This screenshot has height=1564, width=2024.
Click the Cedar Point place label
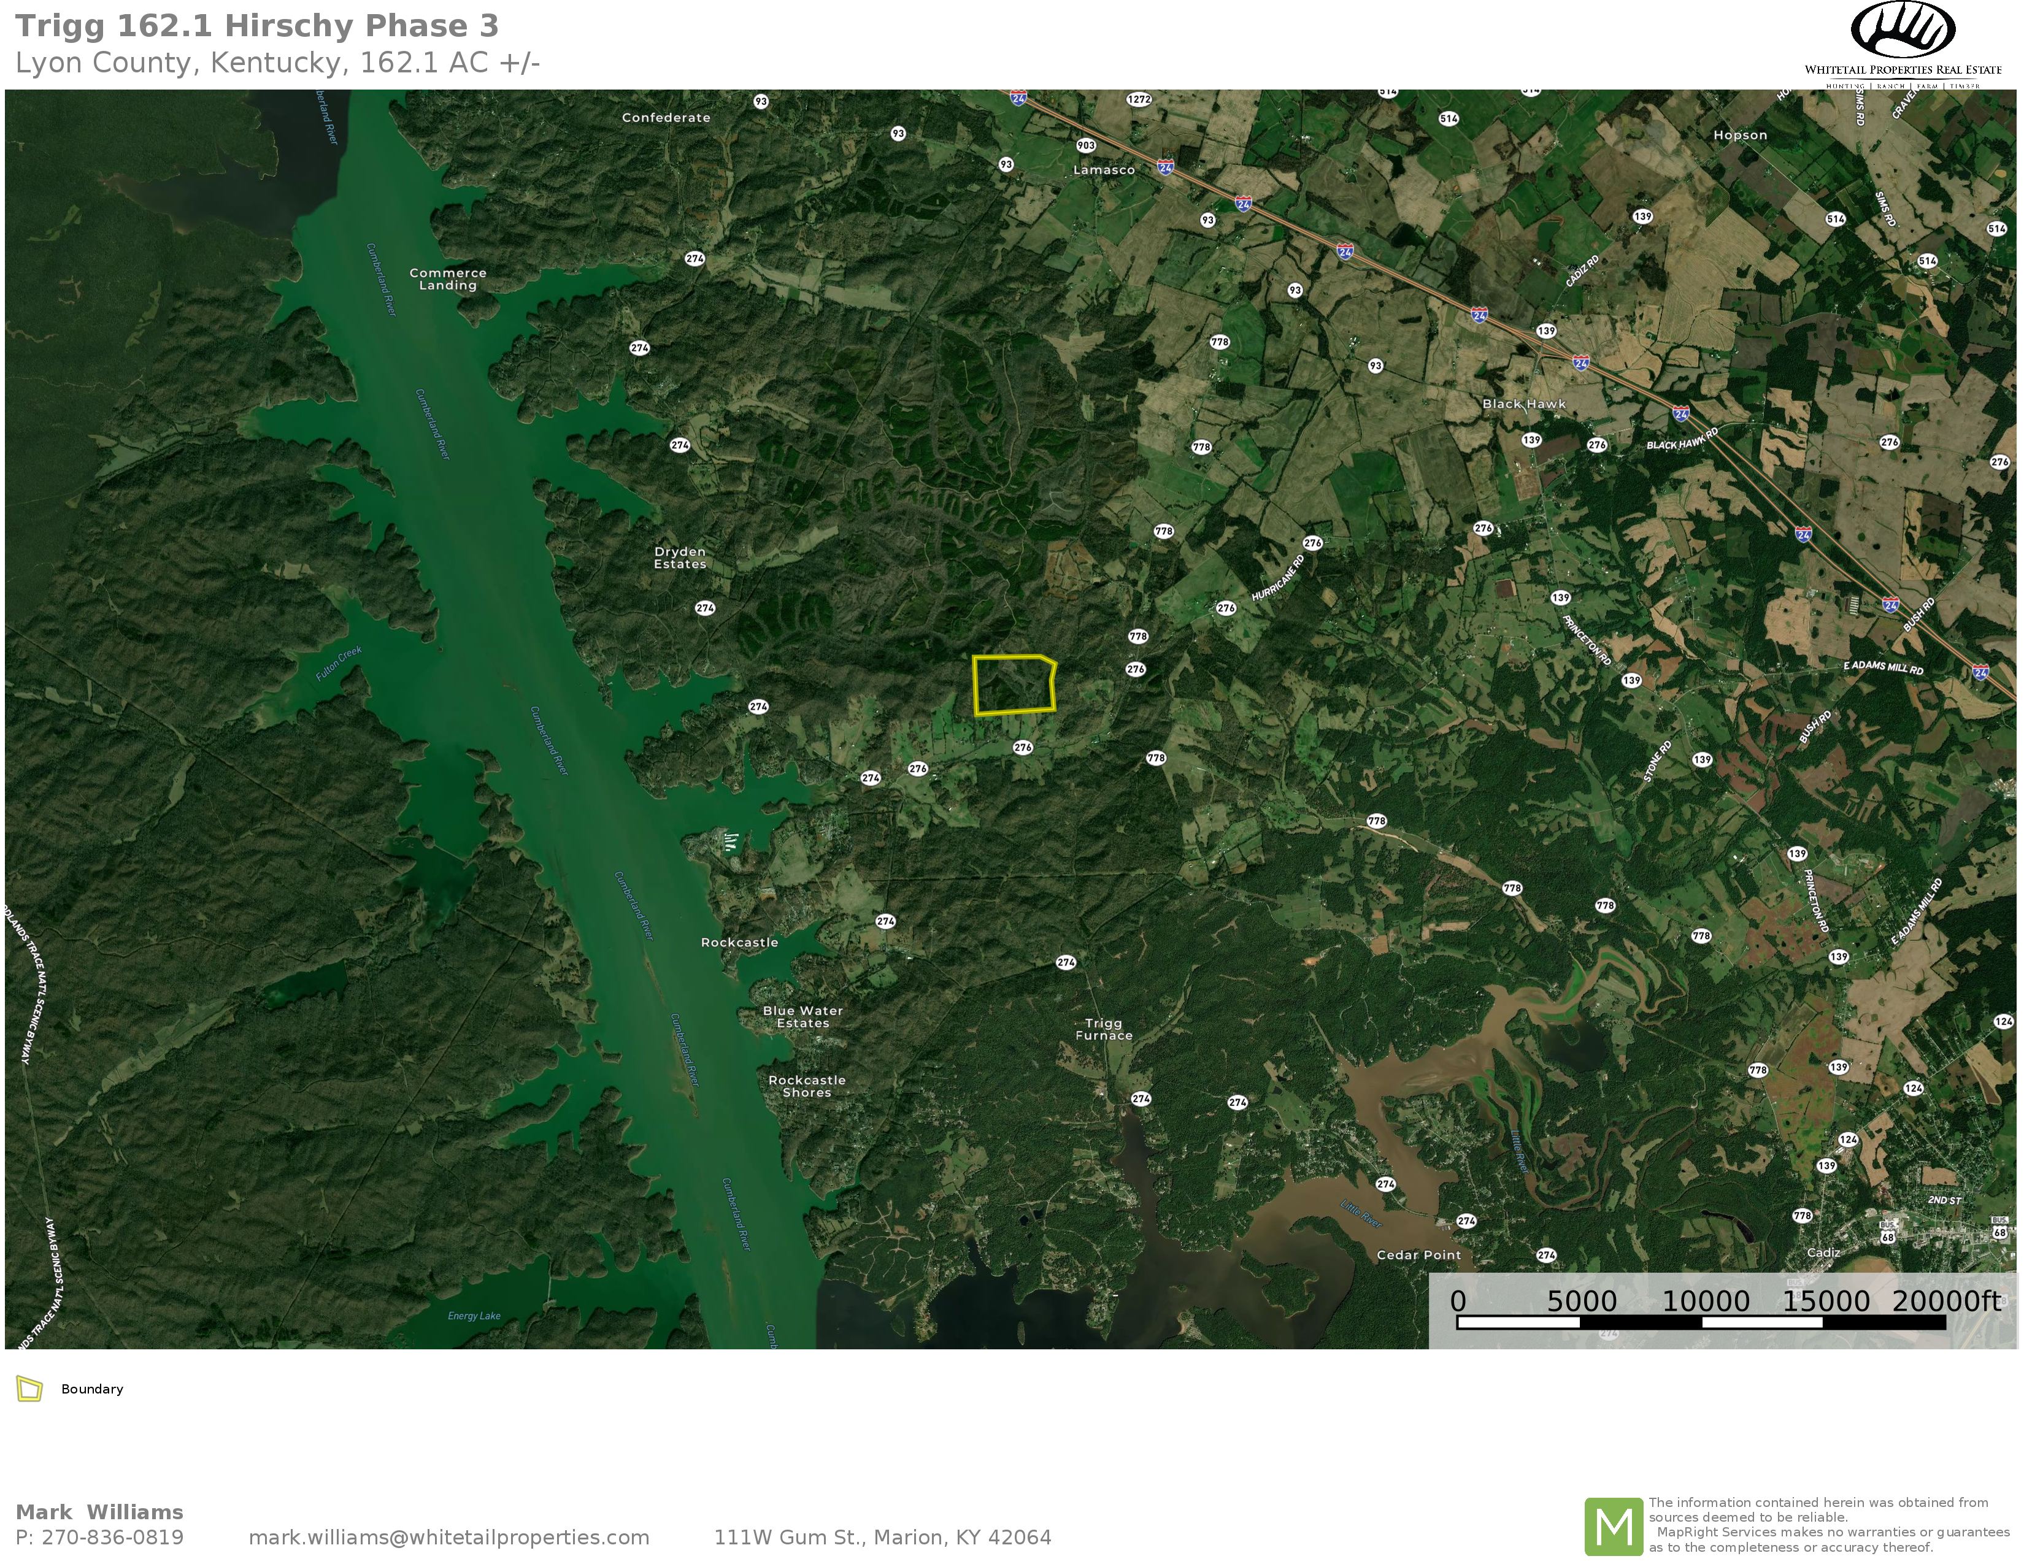click(x=1419, y=1255)
